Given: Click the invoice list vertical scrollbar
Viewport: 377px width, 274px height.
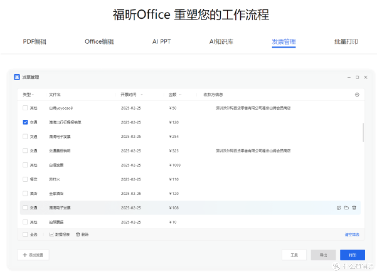Looking at the screenshot, I should point(363,132).
